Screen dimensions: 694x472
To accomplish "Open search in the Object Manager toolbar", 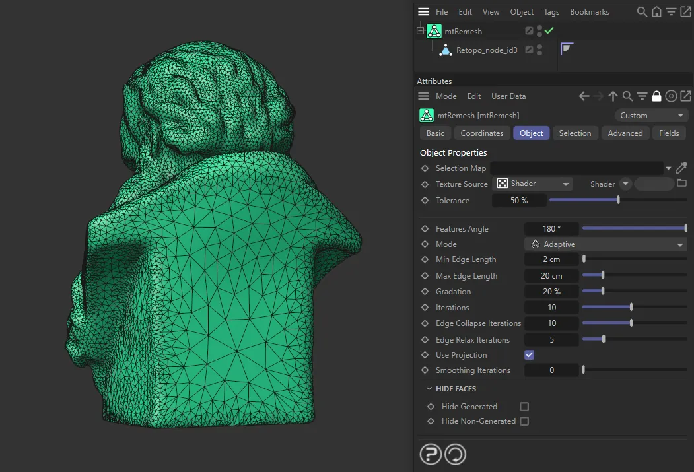I will click(x=642, y=11).
